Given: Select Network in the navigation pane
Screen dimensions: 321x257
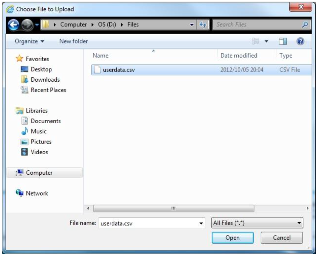Looking at the screenshot, I should (37, 193).
